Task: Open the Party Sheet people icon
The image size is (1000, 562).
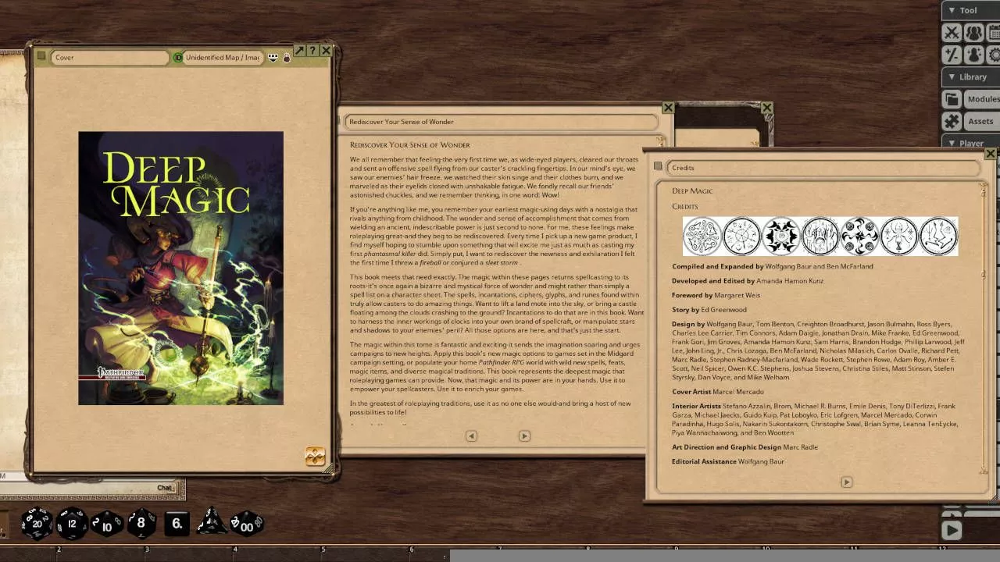Action: click(x=973, y=33)
